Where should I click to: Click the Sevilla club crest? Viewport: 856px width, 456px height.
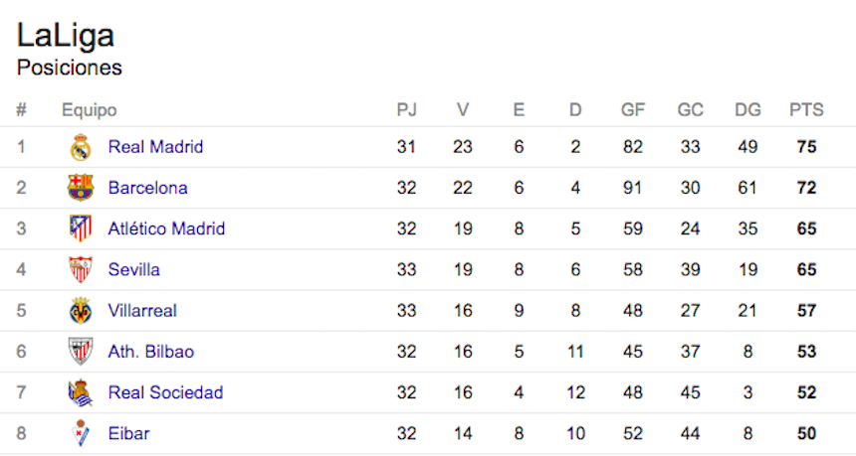pos(81,269)
